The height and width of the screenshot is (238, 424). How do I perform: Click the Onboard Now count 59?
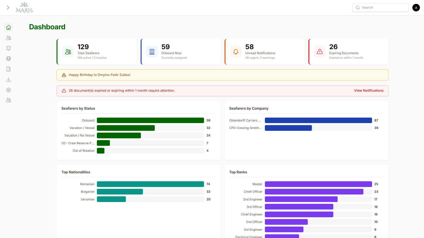pyautogui.click(x=166, y=47)
